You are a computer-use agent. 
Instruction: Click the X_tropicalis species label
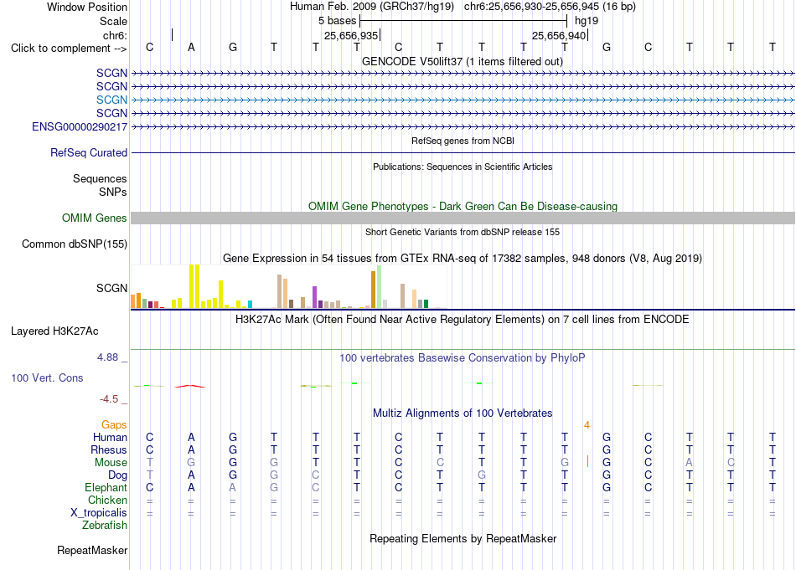pos(99,513)
